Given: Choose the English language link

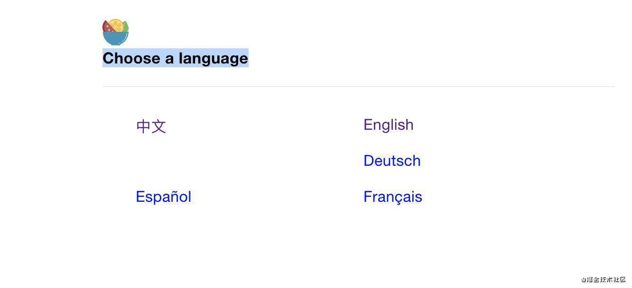Looking at the screenshot, I should click(388, 125).
